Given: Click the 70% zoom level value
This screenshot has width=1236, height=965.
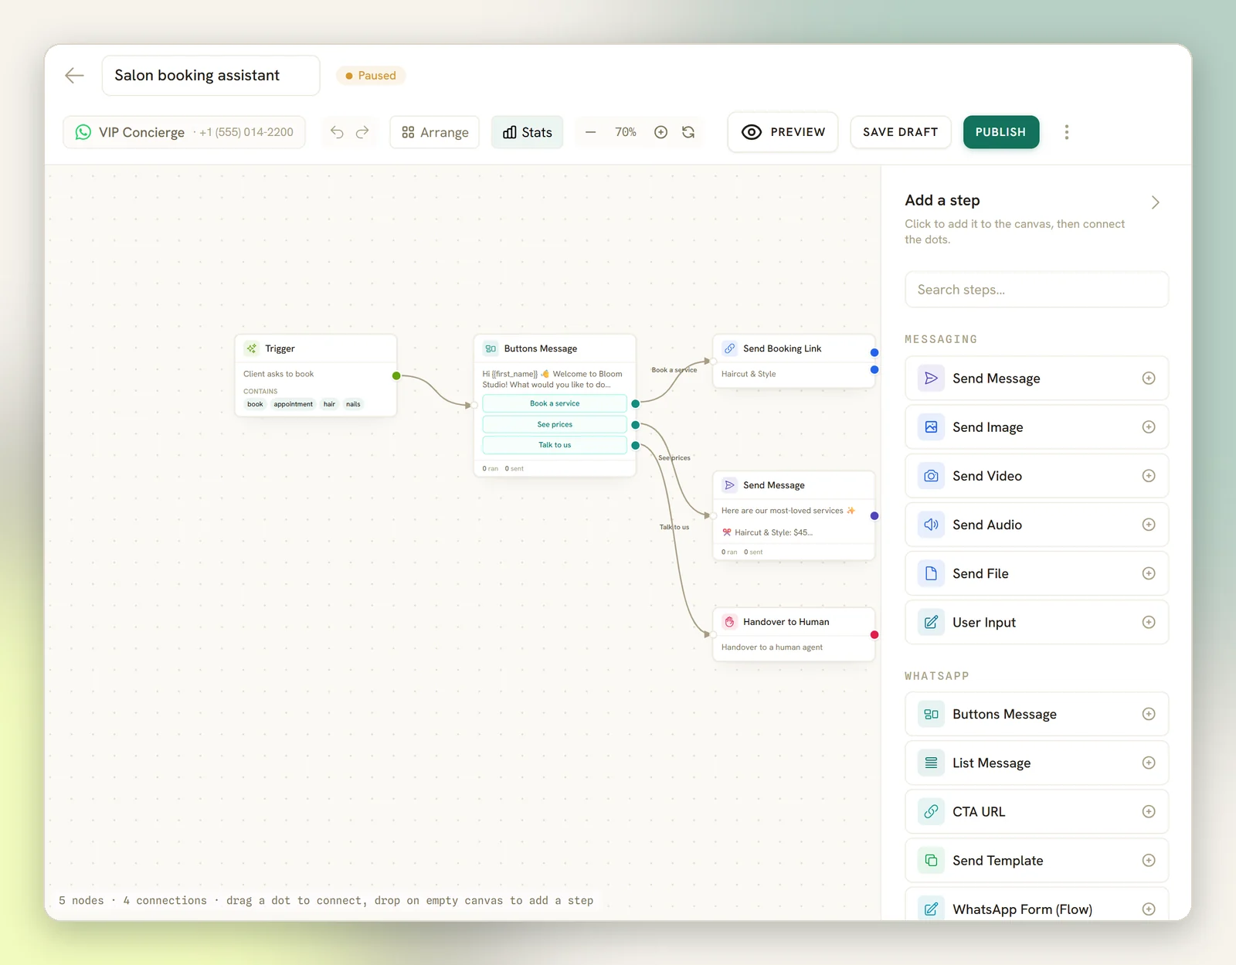Looking at the screenshot, I should (626, 132).
